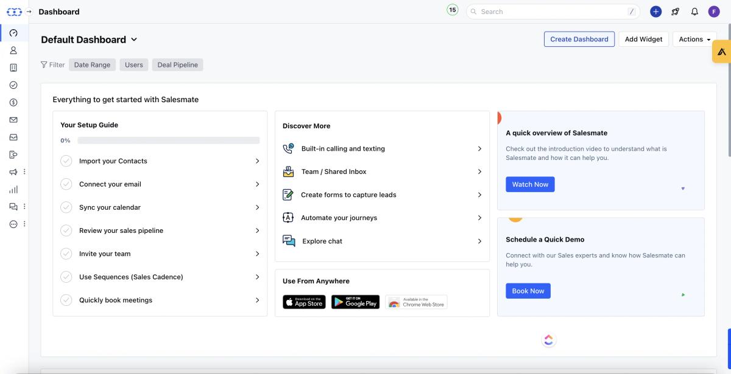731x374 pixels.
Task: Expand Import your Contacts with its arrow
Action: (x=257, y=161)
